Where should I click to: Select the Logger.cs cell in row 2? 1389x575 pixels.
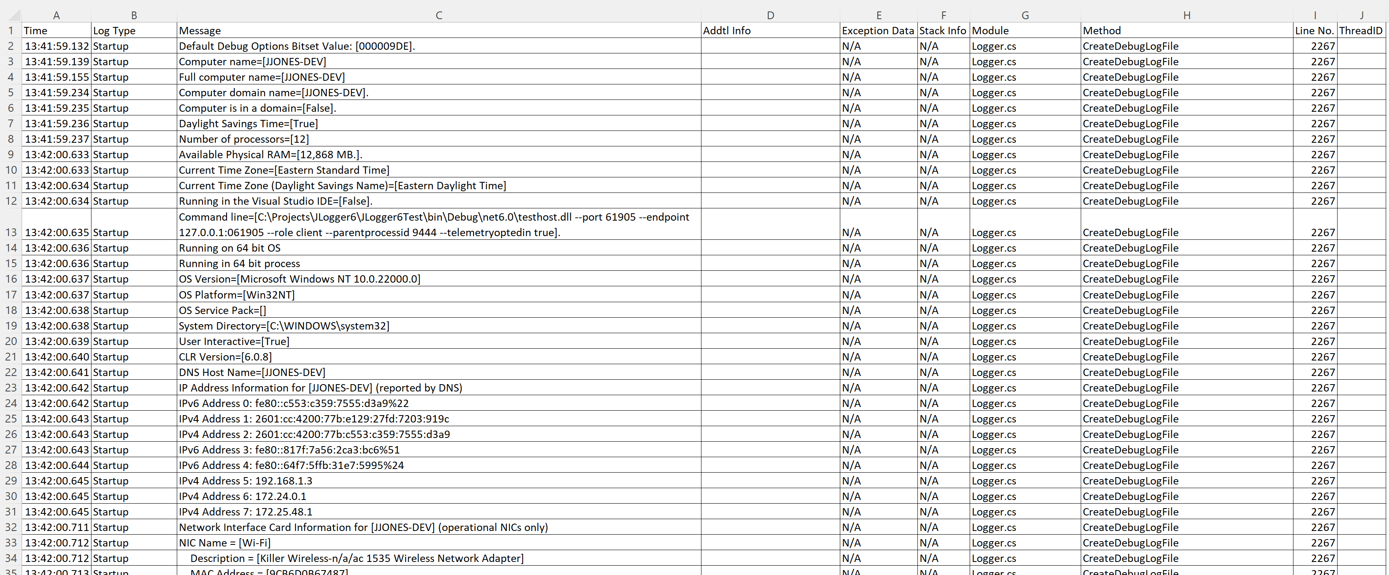1026,46
